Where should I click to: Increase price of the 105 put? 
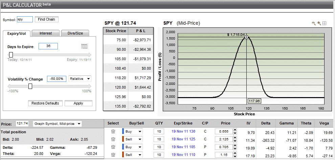pos(235,145)
